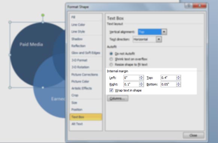218x143 pixels.
Task: Close the Format Shape dialog window
Action: [200, 6]
